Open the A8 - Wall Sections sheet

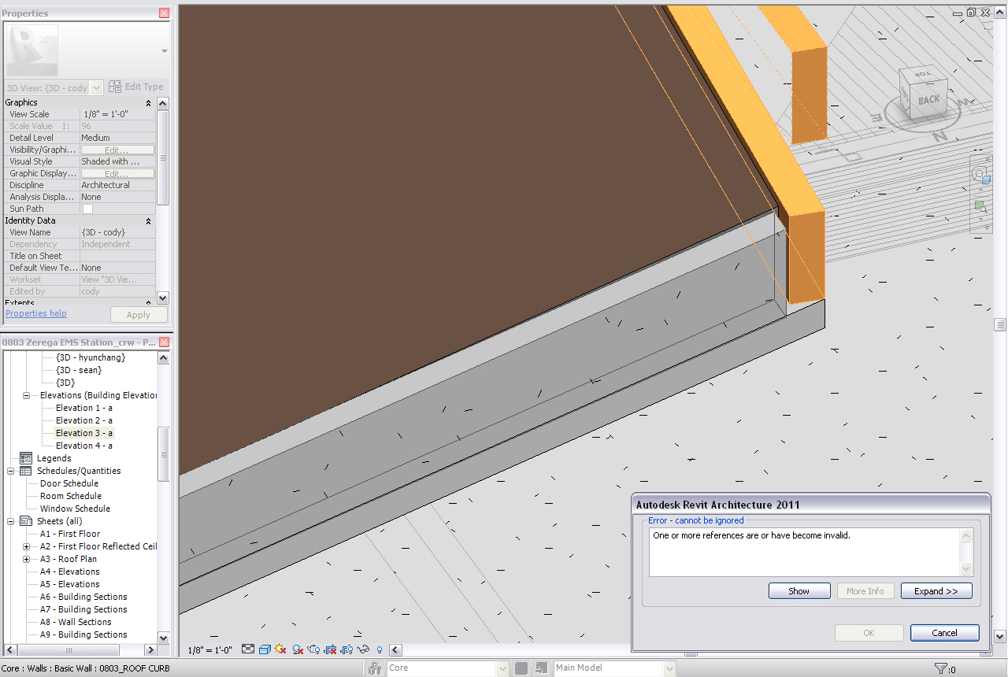pyautogui.click(x=76, y=622)
